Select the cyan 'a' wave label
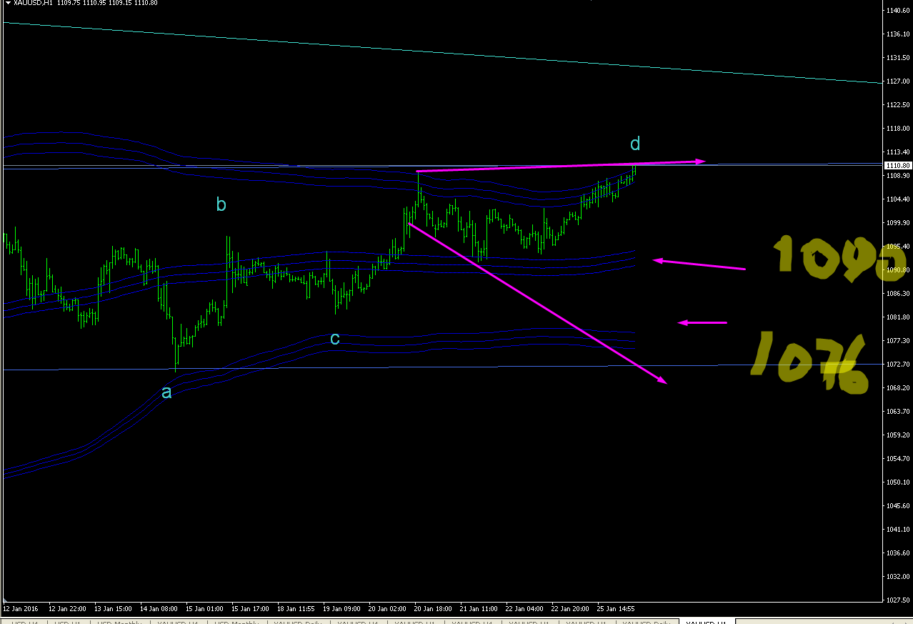The height and width of the screenshot is (624, 913). (x=166, y=392)
